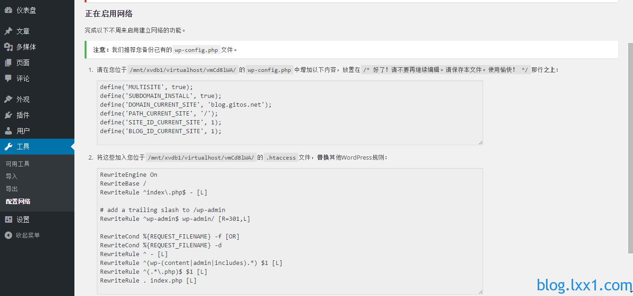Click the comment bubble icon beside 评论
The image size is (633, 296).
pos(8,78)
